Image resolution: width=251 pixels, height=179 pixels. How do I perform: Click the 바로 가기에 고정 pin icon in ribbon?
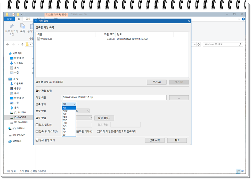[x=12, y=26]
